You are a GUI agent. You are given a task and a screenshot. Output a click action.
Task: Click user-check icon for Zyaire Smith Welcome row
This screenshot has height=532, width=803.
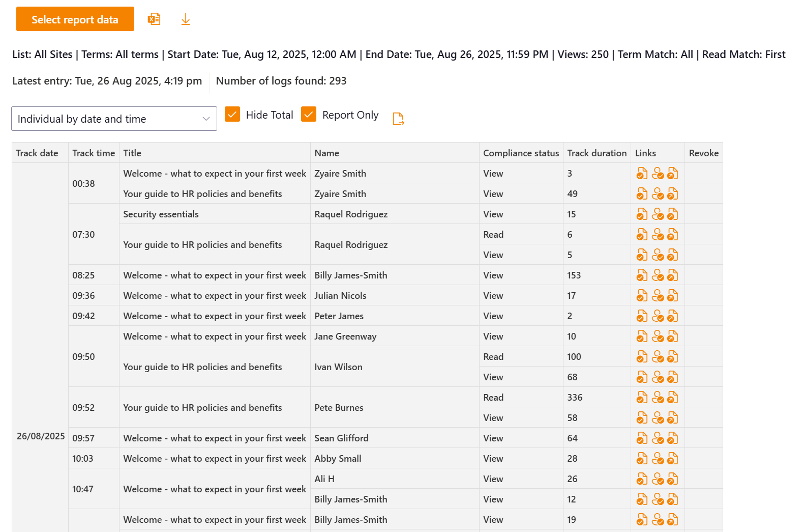click(658, 174)
